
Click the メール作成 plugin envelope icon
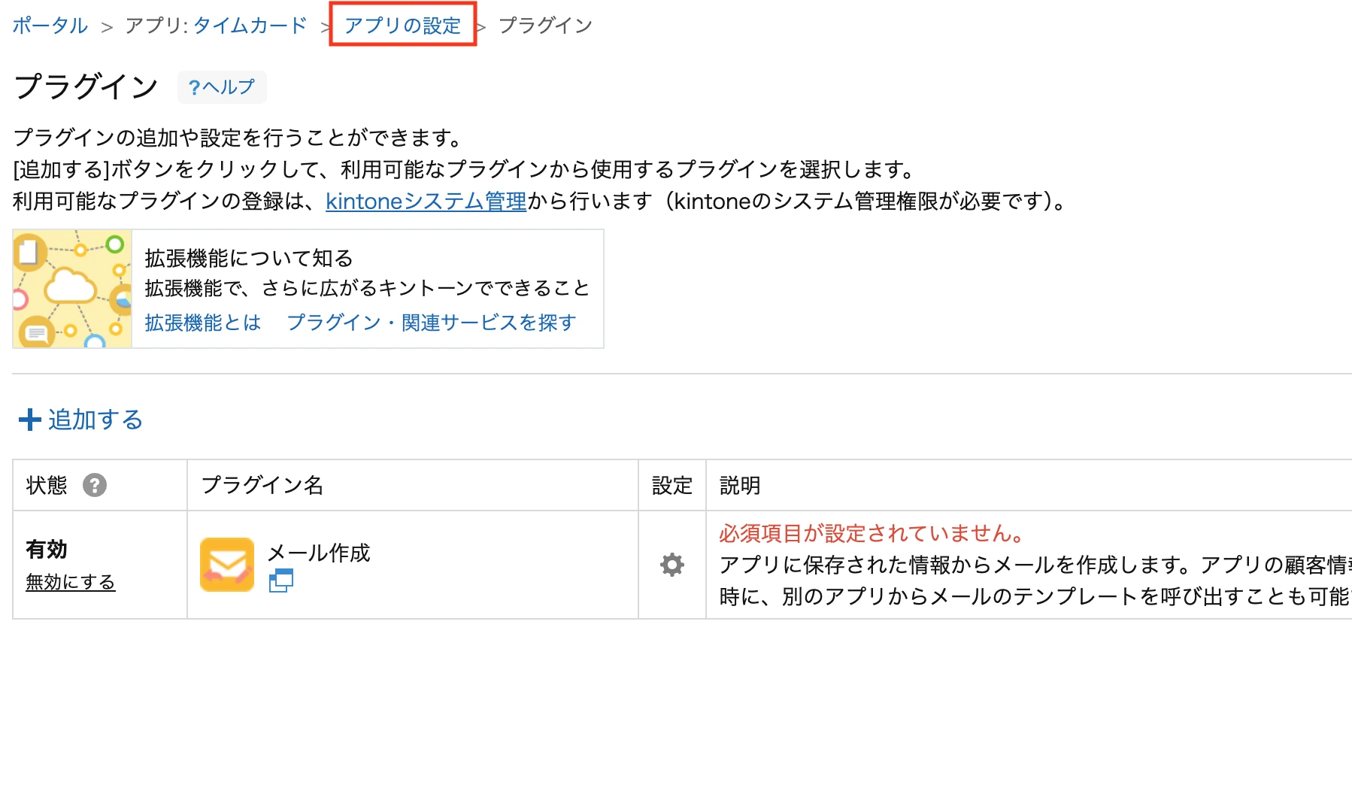[x=227, y=565]
